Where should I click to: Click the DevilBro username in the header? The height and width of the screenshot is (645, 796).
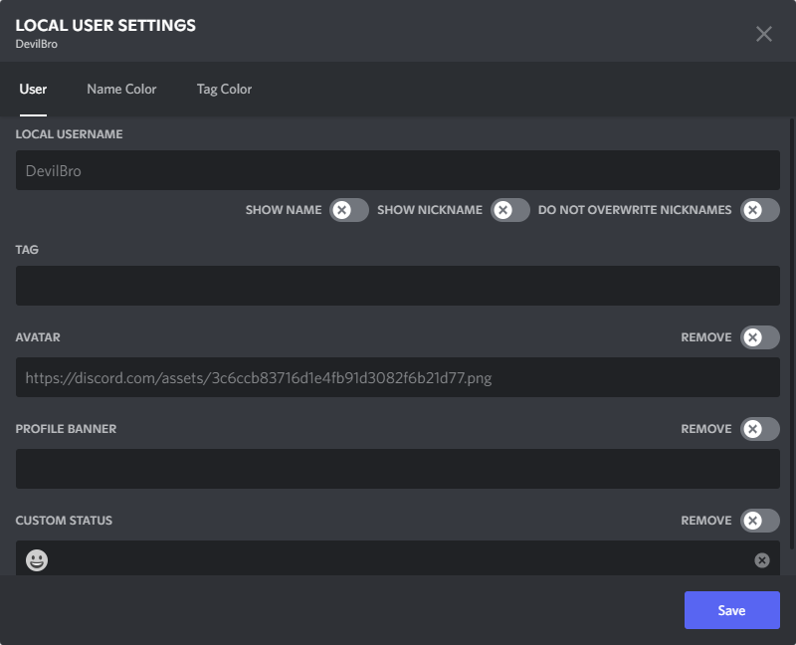coord(31,44)
